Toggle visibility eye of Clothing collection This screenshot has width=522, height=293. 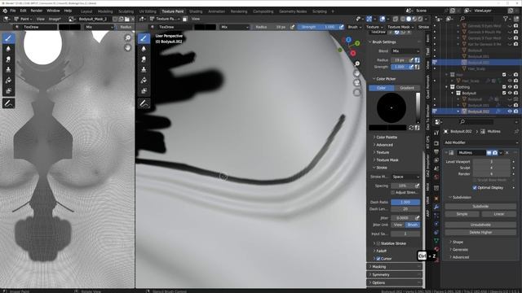(510, 87)
